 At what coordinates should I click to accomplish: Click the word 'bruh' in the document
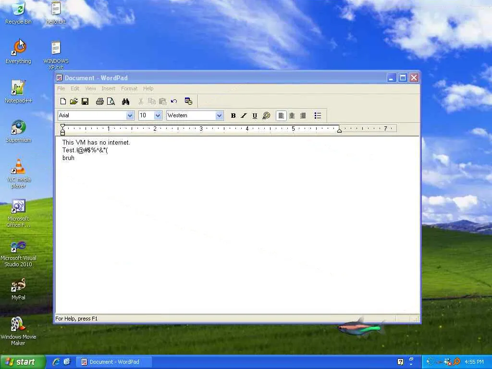[x=68, y=158]
